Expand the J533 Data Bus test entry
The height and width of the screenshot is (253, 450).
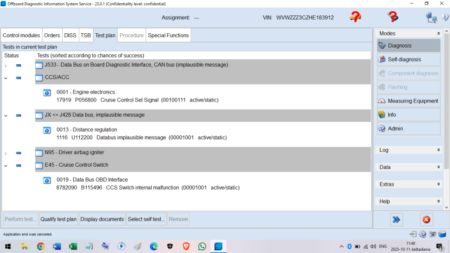coord(6,66)
